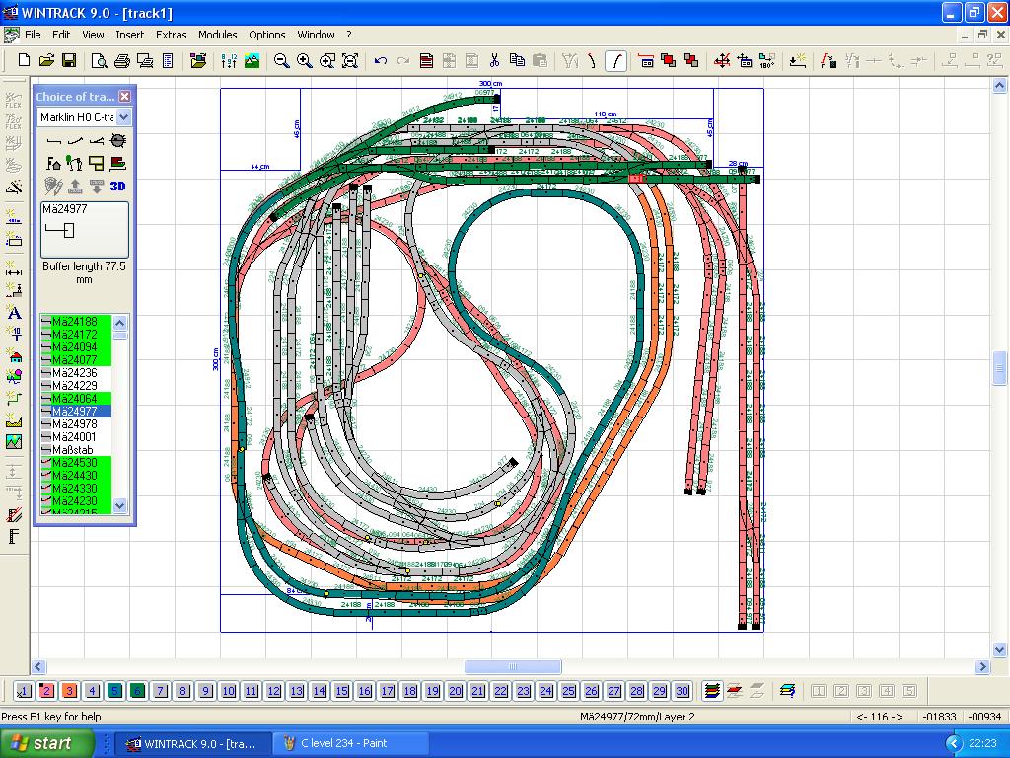Undo the last action

[x=380, y=60]
